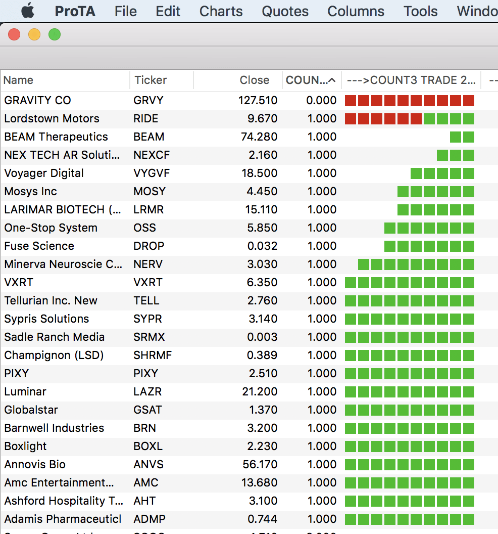Select the LARIMAR BIOTECH row name
The image size is (498, 534).
tap(62, 210)
